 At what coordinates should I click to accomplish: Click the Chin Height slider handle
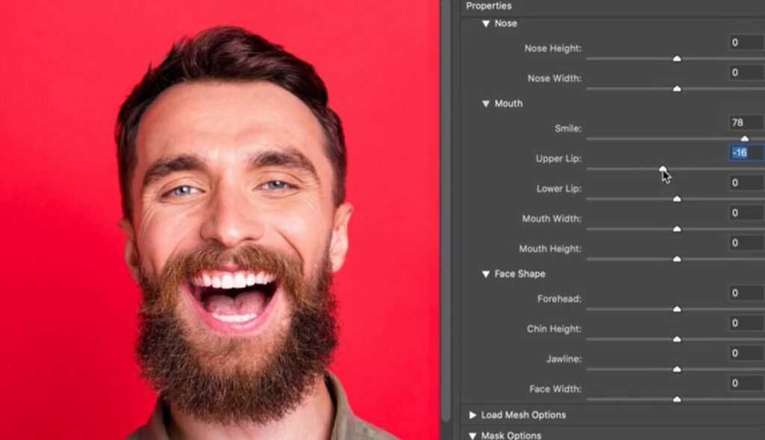coord(678,339)
